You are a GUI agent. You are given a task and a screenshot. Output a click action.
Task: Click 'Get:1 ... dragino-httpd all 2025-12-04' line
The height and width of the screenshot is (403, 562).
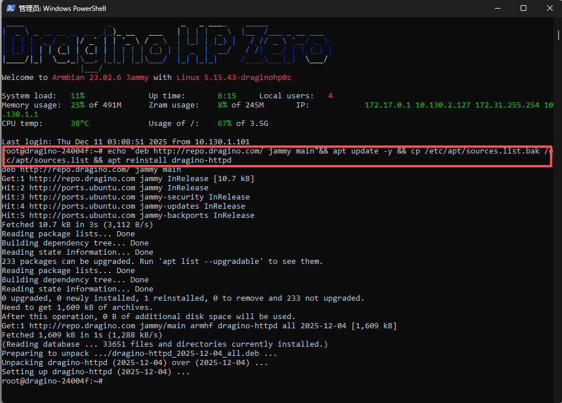tap(199, 326)
